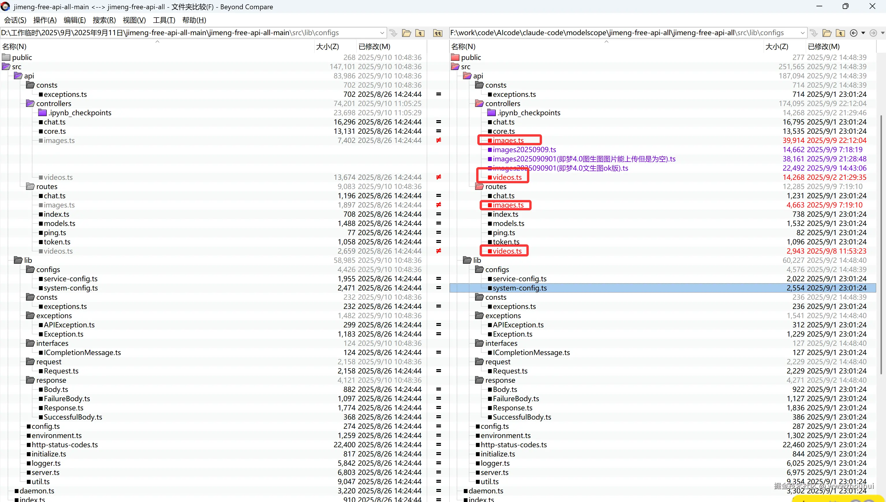Click the equal marker on left core.ts row
The height and width of the screenshot is (502, 886).
point(438,131)
